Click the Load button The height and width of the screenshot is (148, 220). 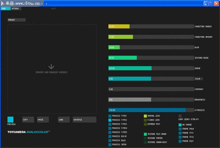point(64,120)
